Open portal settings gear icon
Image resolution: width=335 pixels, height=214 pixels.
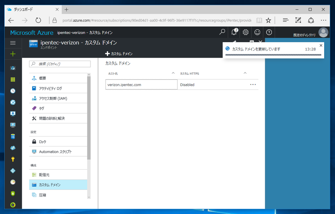coord(245,32)
